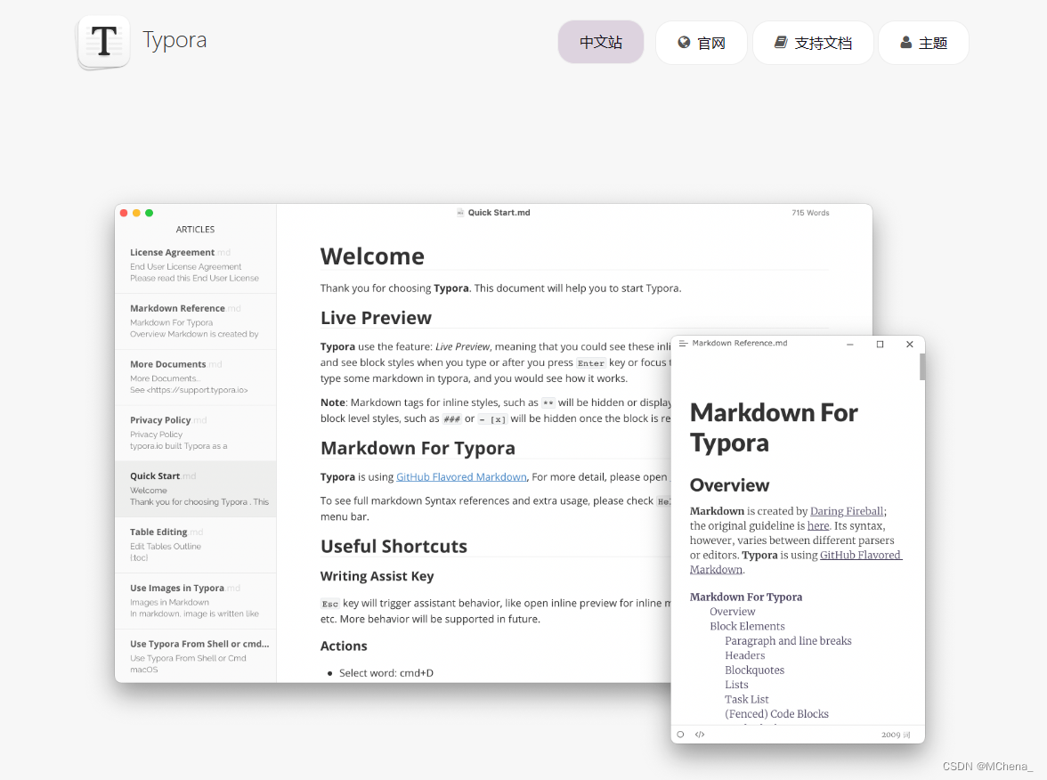1047x780 pixels.
Task: Select Privacy Policy in the articles list
Action: [x=196, y=433]
